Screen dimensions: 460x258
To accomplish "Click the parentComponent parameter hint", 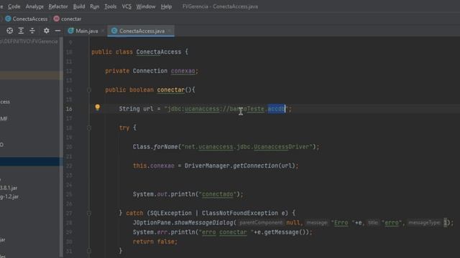I will (261, 223).
